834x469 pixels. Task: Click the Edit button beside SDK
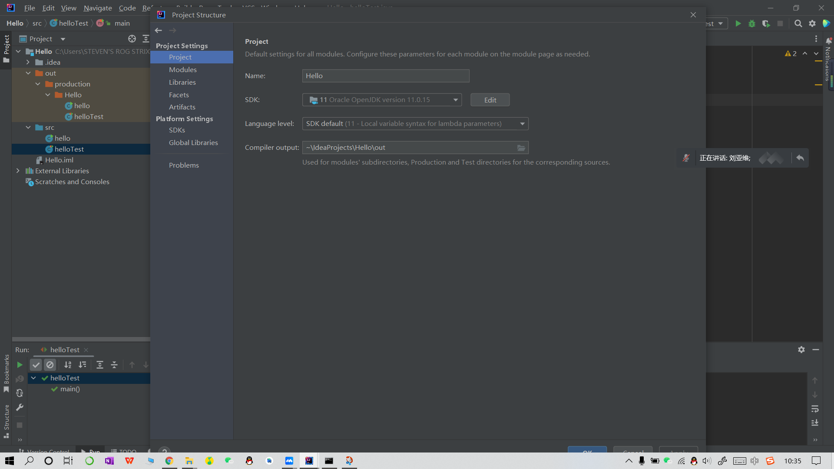pyautogui.click(x=490, y=100)
